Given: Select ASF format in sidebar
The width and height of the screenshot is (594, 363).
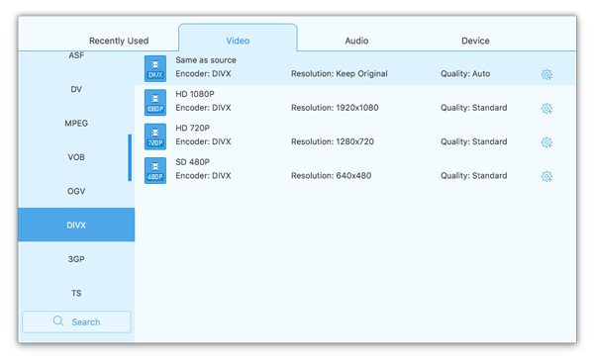Looking at the screenshot, I should tap(76, 55).
